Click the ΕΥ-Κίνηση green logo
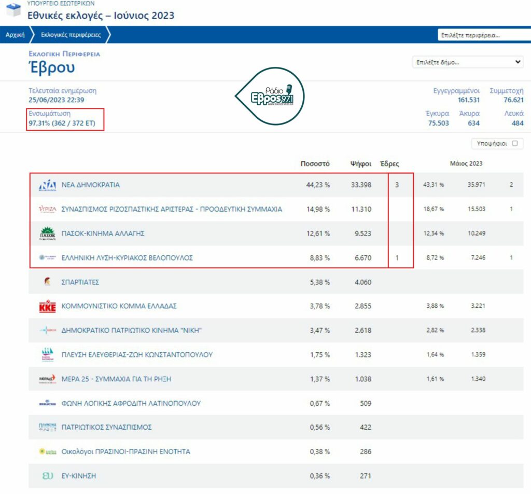This screenshot has height=494, width=531. click(x=48, y=476)
